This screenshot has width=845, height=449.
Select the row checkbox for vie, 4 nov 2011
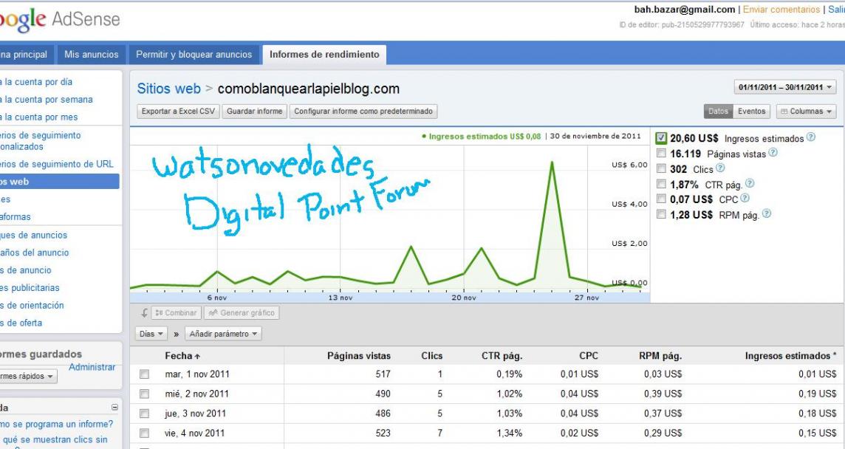[x=145, y=433]
